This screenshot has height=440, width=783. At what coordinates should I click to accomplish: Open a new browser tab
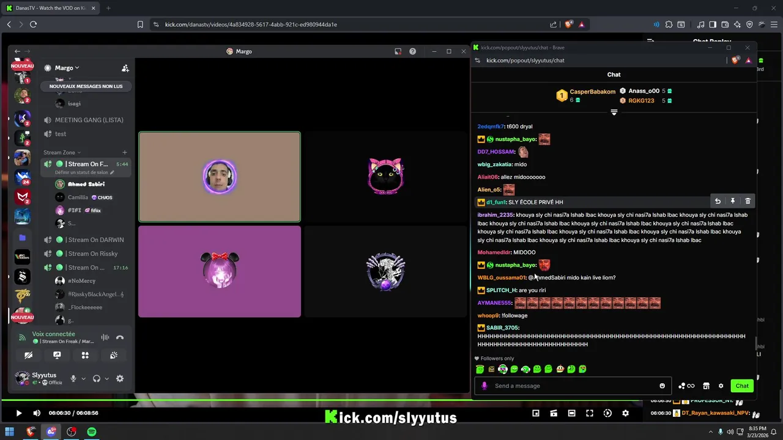108,8
